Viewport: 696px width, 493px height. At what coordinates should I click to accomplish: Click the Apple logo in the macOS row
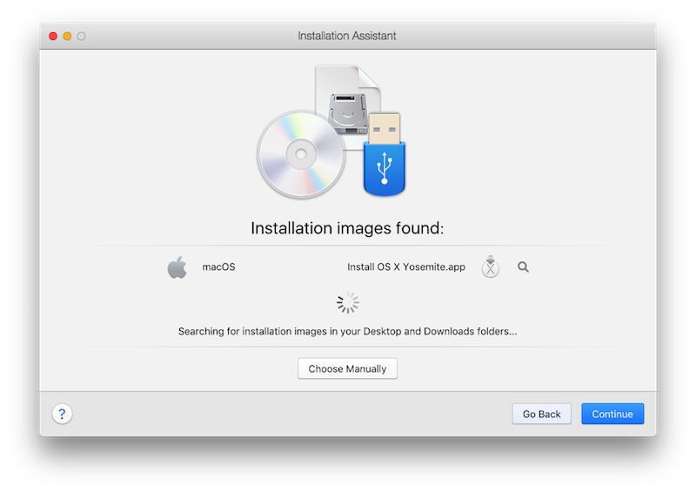pyautogui.click(x=177, y=267)
